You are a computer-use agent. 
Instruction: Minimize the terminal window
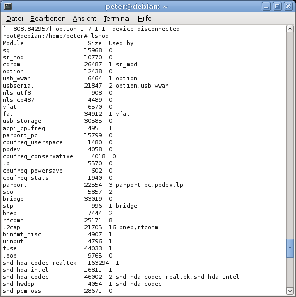266,7
